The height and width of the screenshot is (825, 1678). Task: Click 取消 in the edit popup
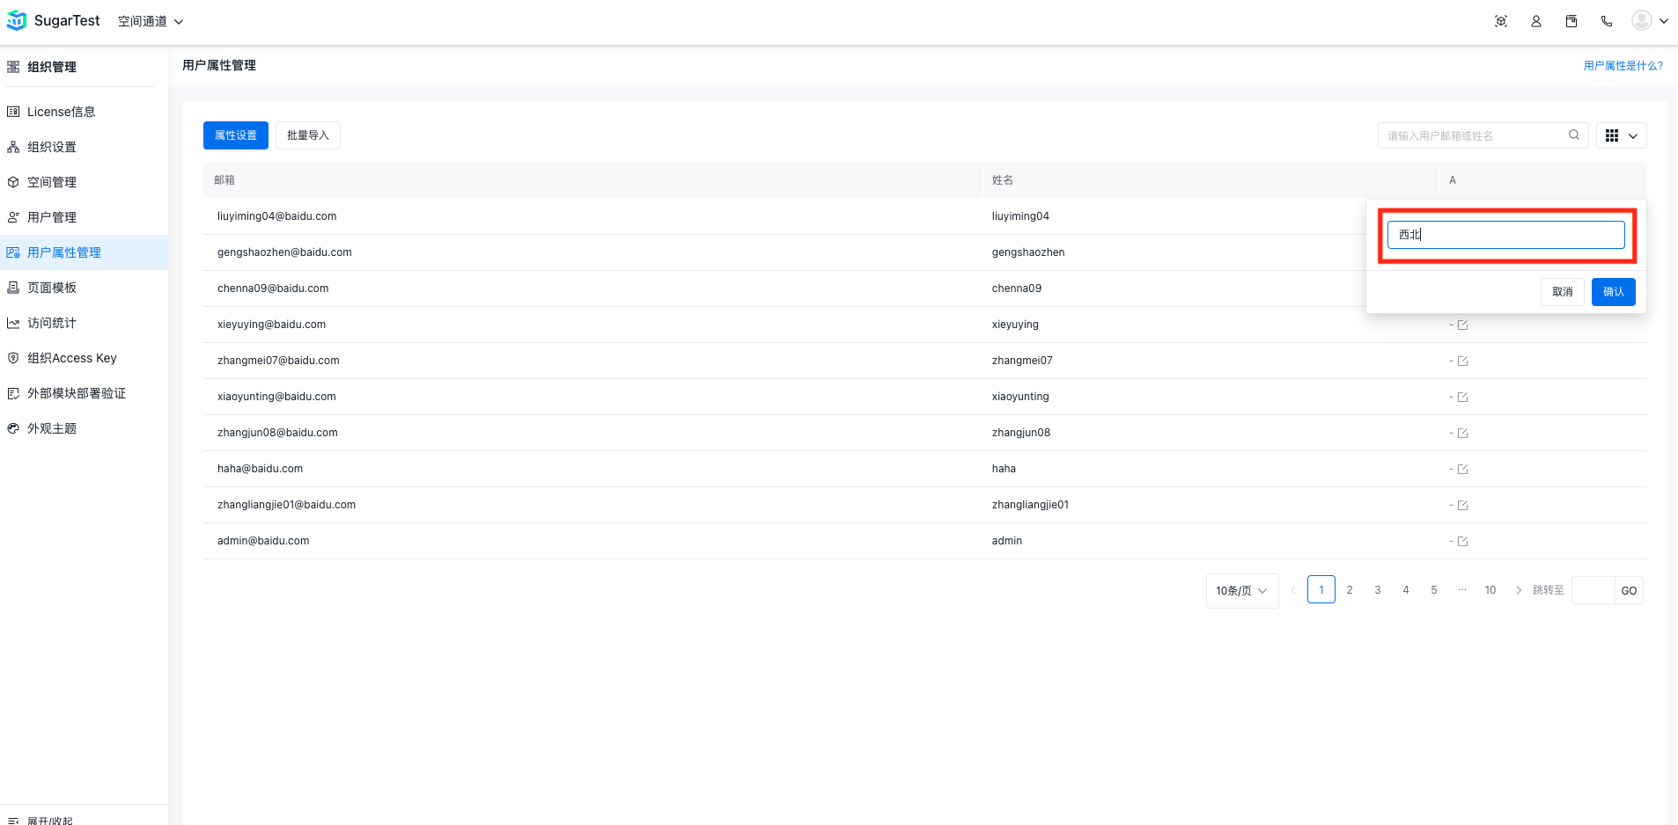pos(1563,292)
